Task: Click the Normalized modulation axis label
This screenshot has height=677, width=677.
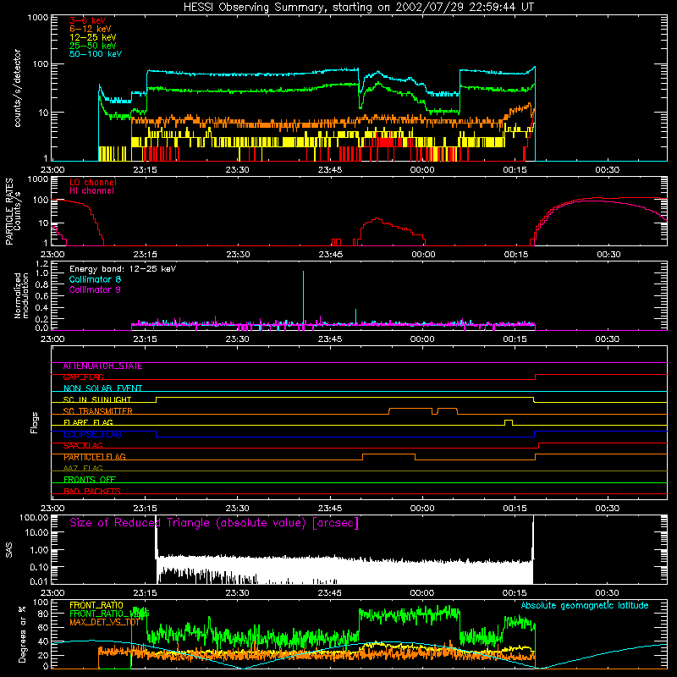Action: (x=21, y=295)
